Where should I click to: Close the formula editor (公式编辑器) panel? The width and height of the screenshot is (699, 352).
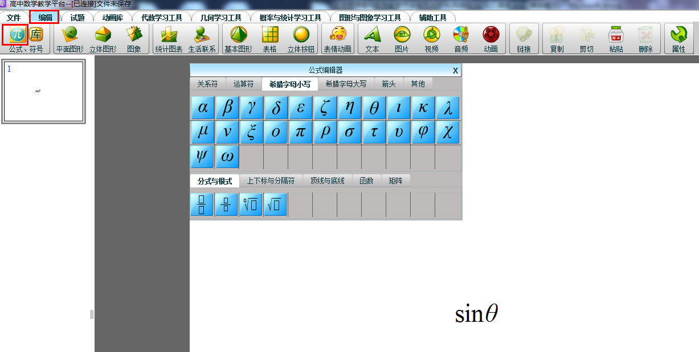click(x=455, y=70)
